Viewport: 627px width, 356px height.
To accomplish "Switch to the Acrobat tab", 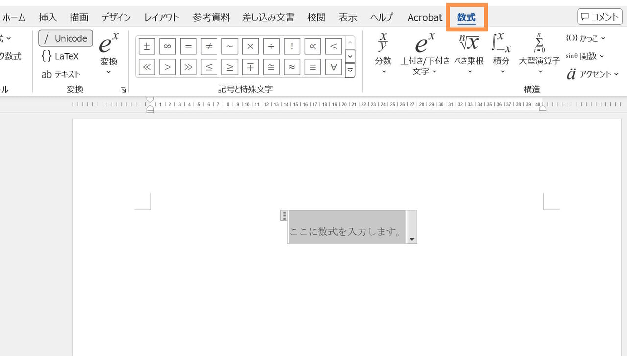I will click(425, 17).
